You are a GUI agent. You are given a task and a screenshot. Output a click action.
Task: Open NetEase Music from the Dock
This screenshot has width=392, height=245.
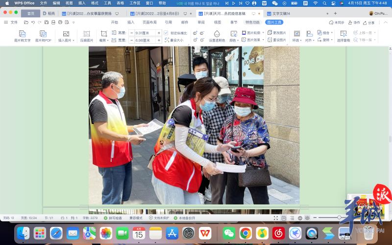(x=279, y=233)
